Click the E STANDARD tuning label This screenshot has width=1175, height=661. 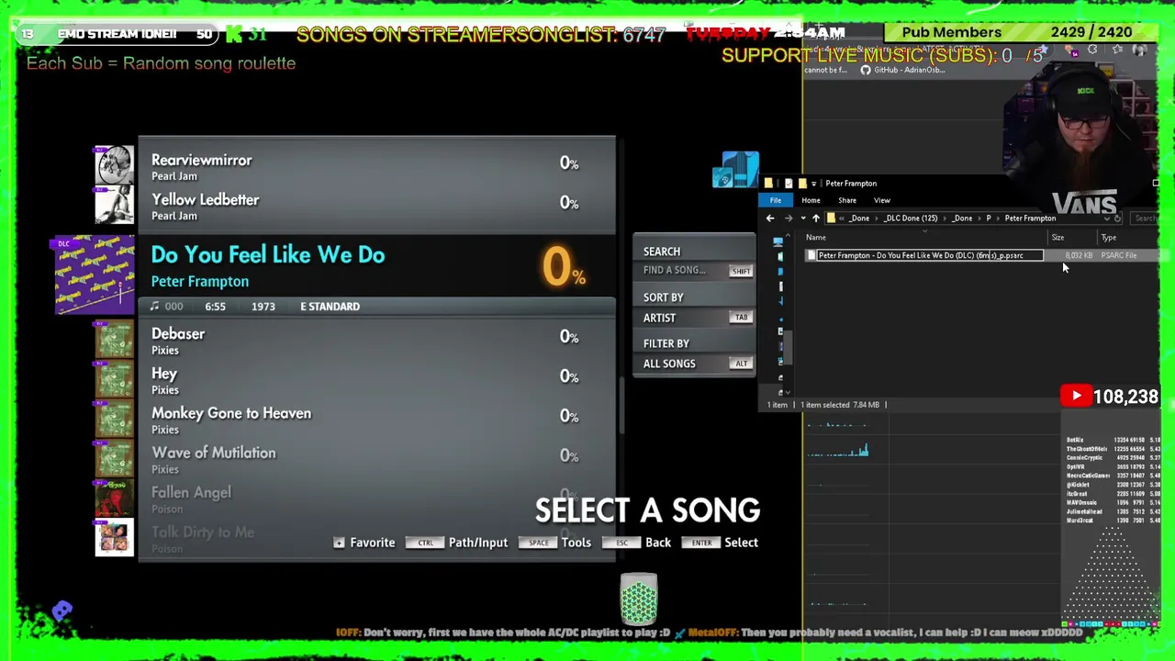(330, 307)
